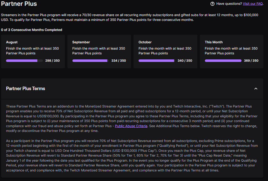Viewport: 268px width, 181px height.
Task: Click the intro text 'Streamers in the Partner Plus program'
Action: (x=129, y=17)
